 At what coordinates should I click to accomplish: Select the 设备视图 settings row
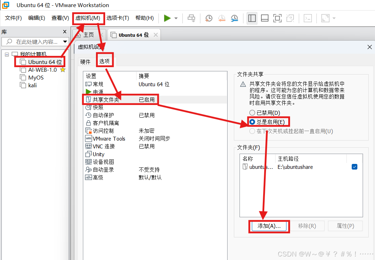click(155, 162)
